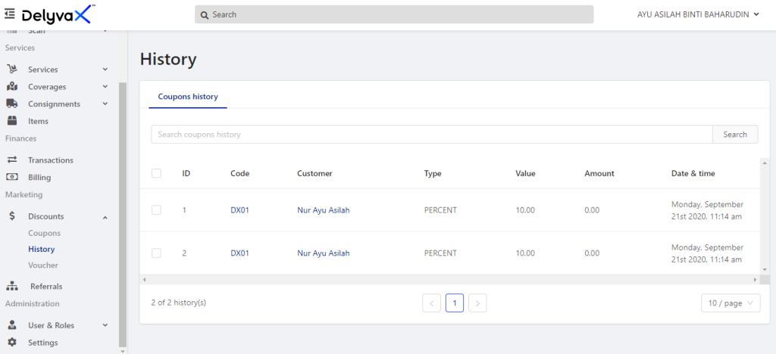Screen dimensions: 776x354
Task: Open the AYU ASILAH BINTI BAHARUDIN account dropdown
Action: point(698,15)
